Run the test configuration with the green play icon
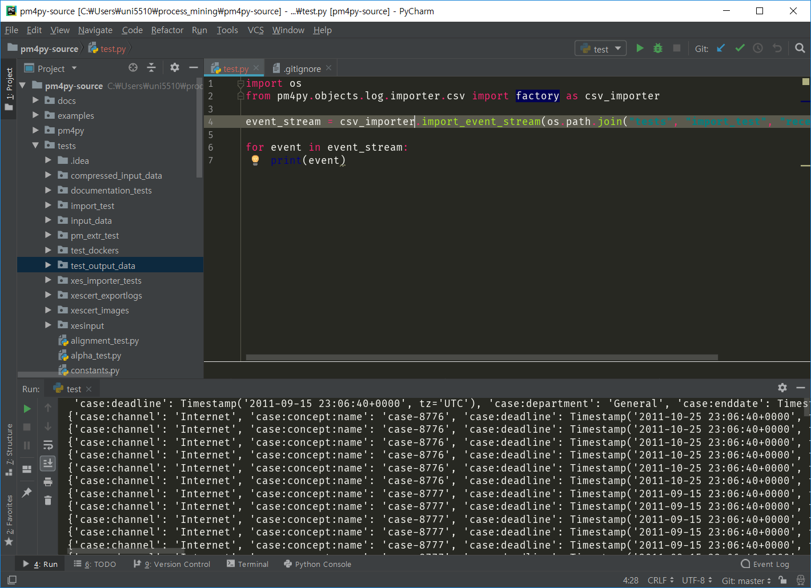Viewport: 811px width, 588px height. [640, 49]
